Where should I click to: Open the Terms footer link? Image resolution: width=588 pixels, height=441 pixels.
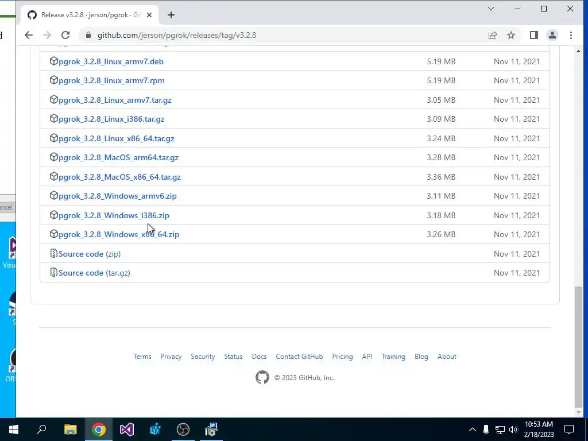(142, 357)
